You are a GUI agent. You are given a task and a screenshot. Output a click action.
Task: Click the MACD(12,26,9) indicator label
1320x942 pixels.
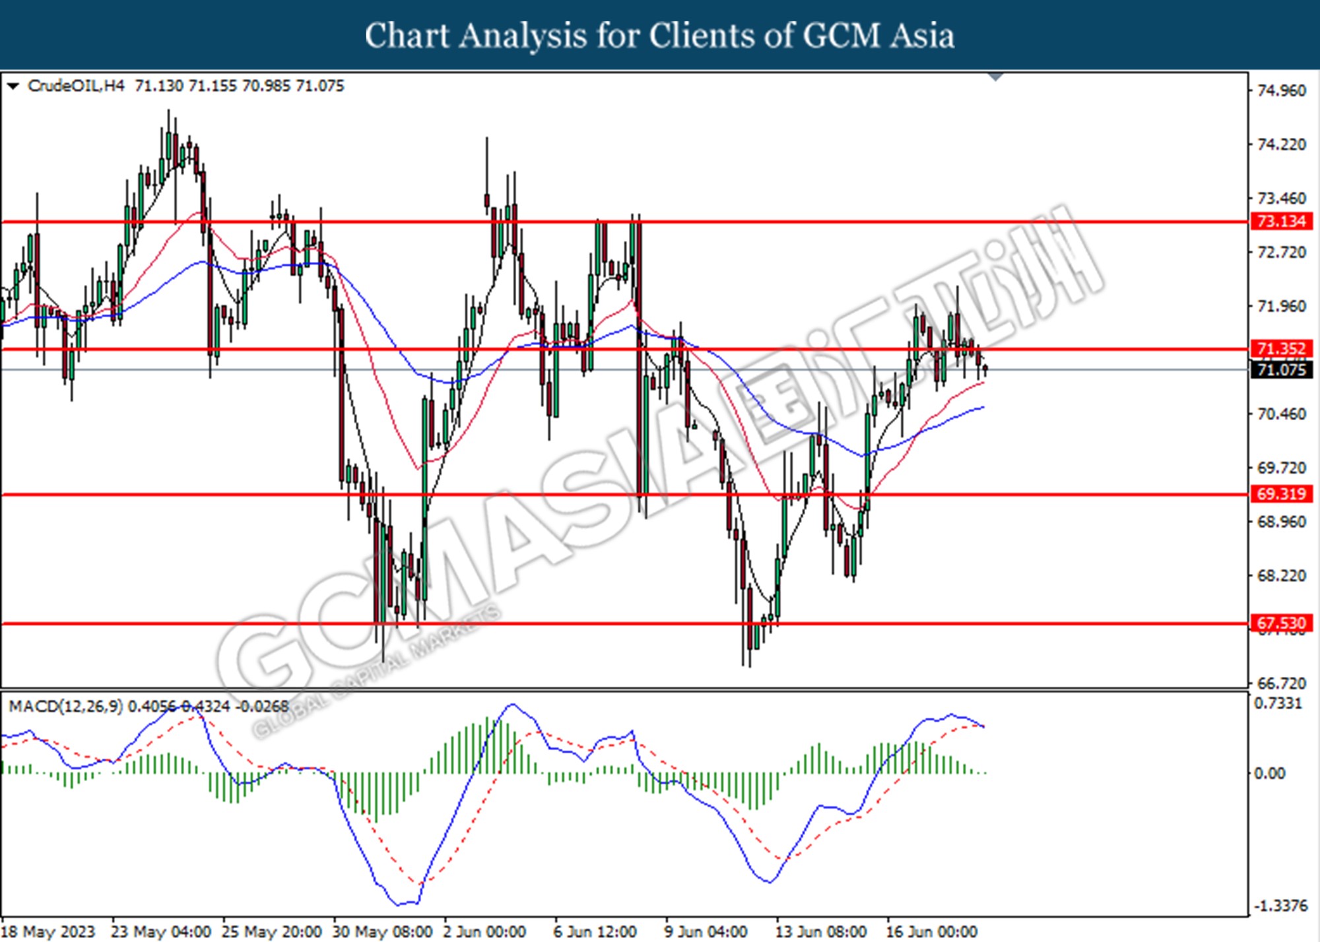click(66, 706)
